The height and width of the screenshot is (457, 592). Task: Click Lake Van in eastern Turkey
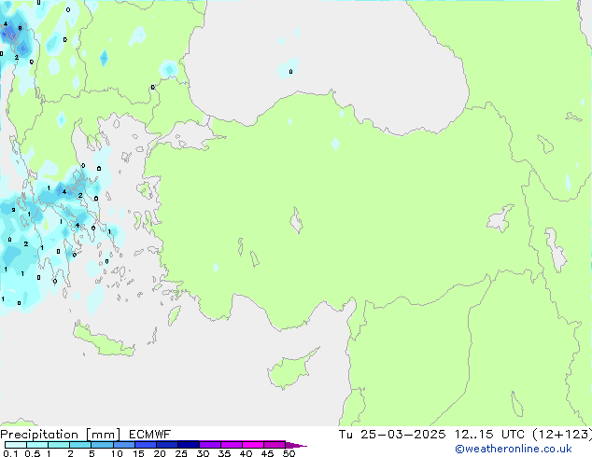pyautogui.click(x=500, y=218)
